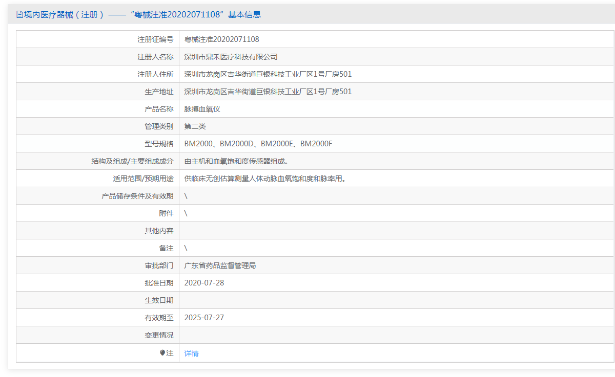Select the address value in 生产地址 row

tap(268, 92)
